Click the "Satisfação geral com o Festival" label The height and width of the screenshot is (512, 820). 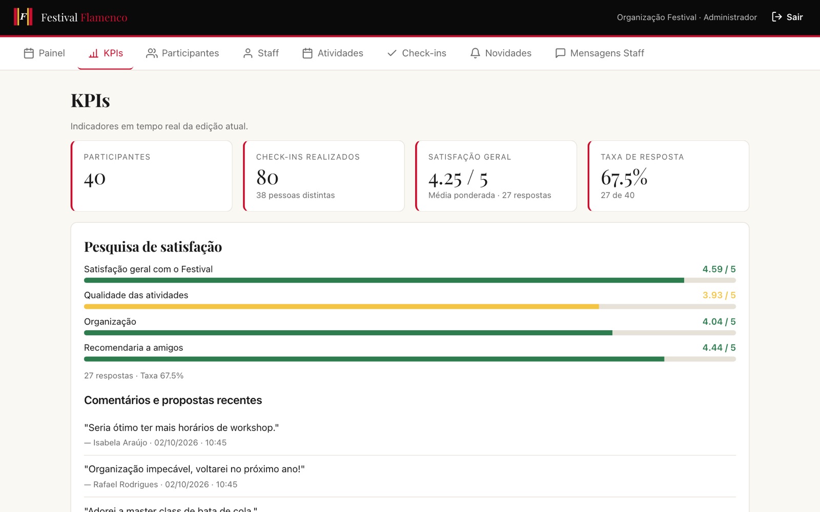[x=149, y=269]
